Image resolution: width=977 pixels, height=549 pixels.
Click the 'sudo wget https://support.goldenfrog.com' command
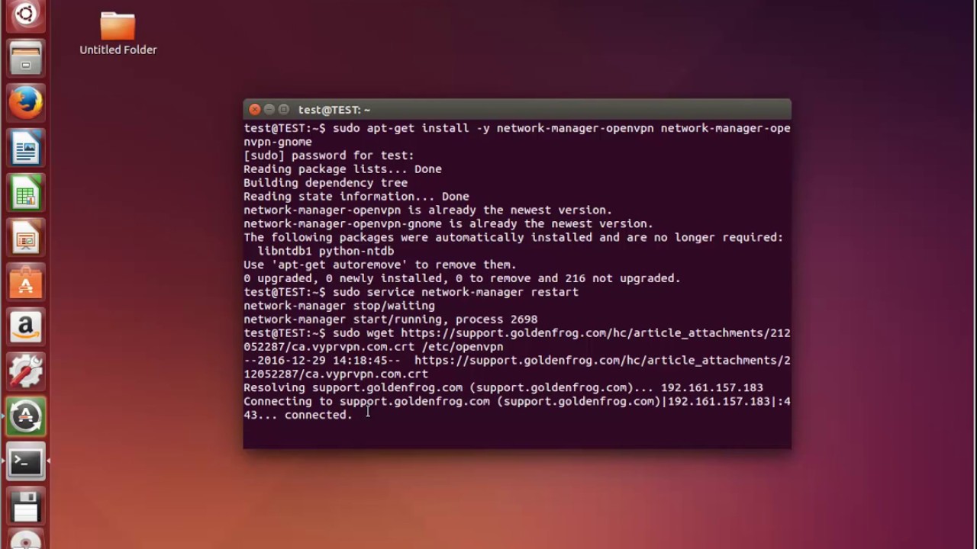click(517, 340)
